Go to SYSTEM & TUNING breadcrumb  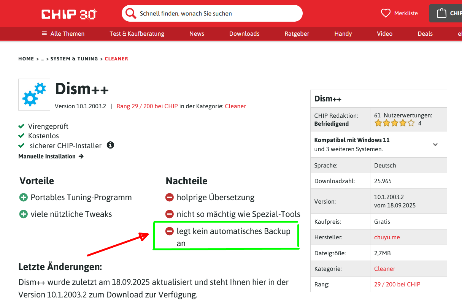74,59
